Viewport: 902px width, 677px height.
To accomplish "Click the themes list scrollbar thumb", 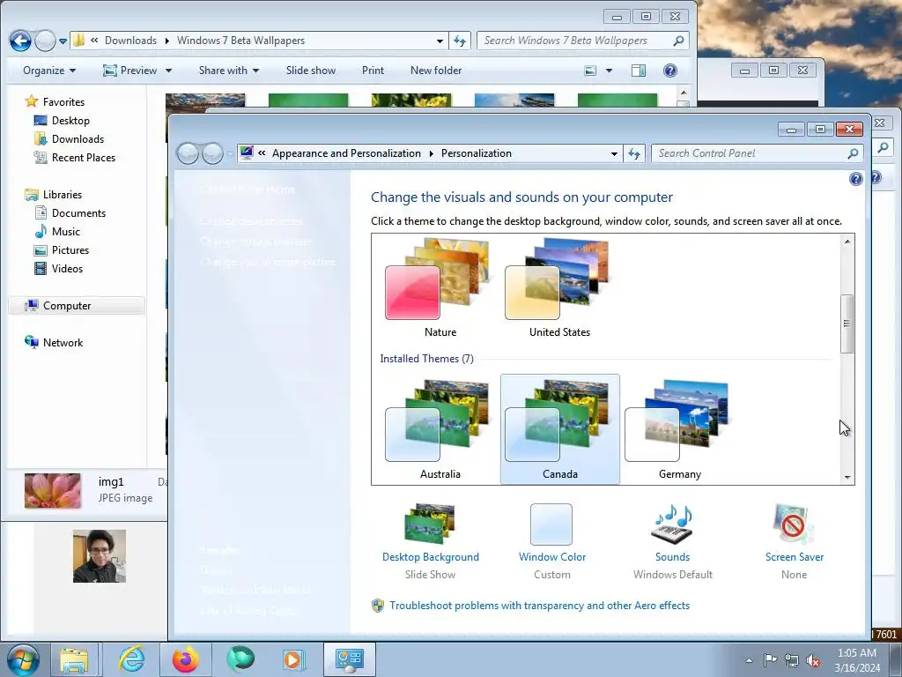I will [x=847, y=324].
